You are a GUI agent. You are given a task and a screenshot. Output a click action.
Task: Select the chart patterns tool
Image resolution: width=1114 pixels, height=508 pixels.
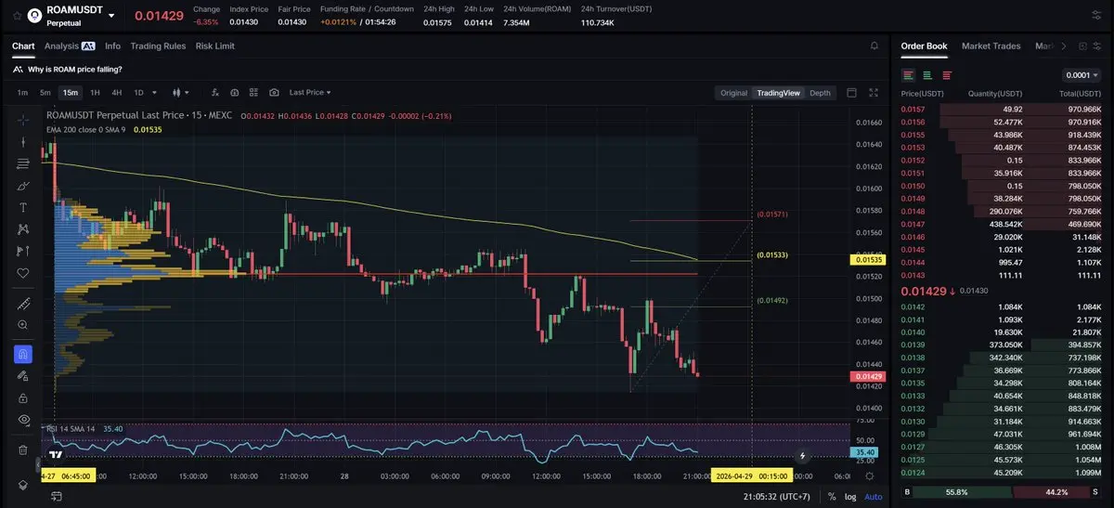[x=23, y=229]
